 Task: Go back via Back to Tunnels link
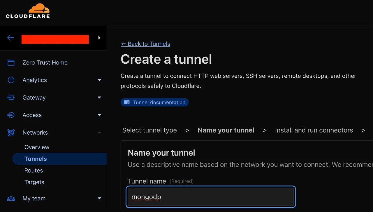click(x=145, y=44)
